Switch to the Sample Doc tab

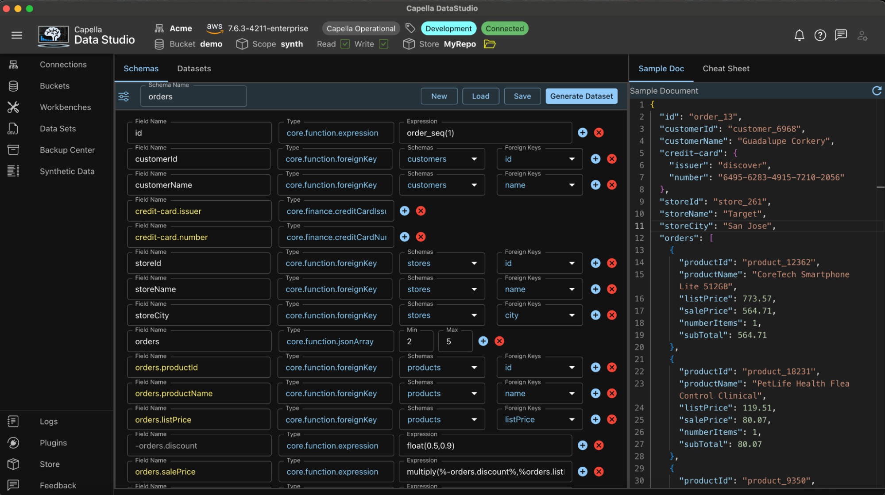661,69
